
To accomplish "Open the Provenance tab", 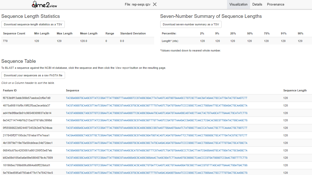I will (275, 5).
